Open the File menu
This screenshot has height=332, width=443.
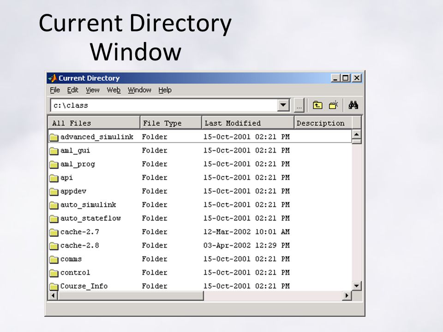pos(55,90)
